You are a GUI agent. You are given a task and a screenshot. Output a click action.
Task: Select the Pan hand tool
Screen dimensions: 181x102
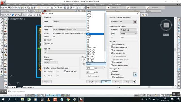52,8
